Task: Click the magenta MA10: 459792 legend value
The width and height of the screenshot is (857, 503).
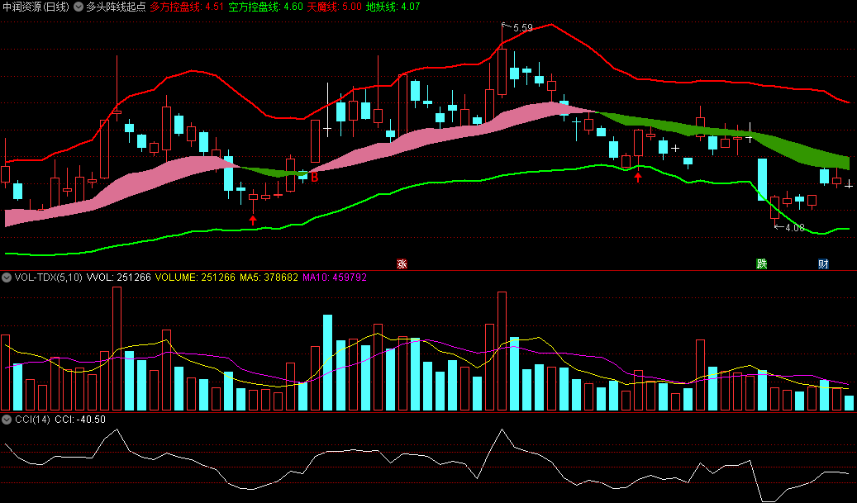Action: point(335,278)
